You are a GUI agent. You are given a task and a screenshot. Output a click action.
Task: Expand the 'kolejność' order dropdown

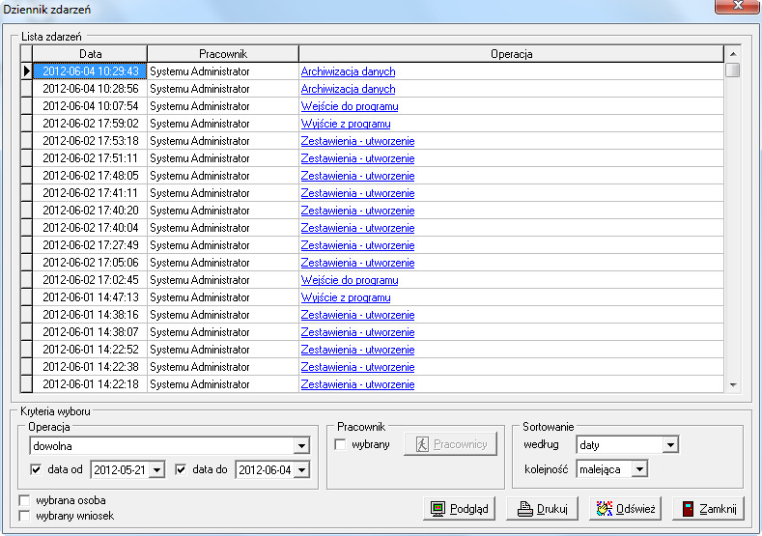pyautogui.click(x=640, y=469)
